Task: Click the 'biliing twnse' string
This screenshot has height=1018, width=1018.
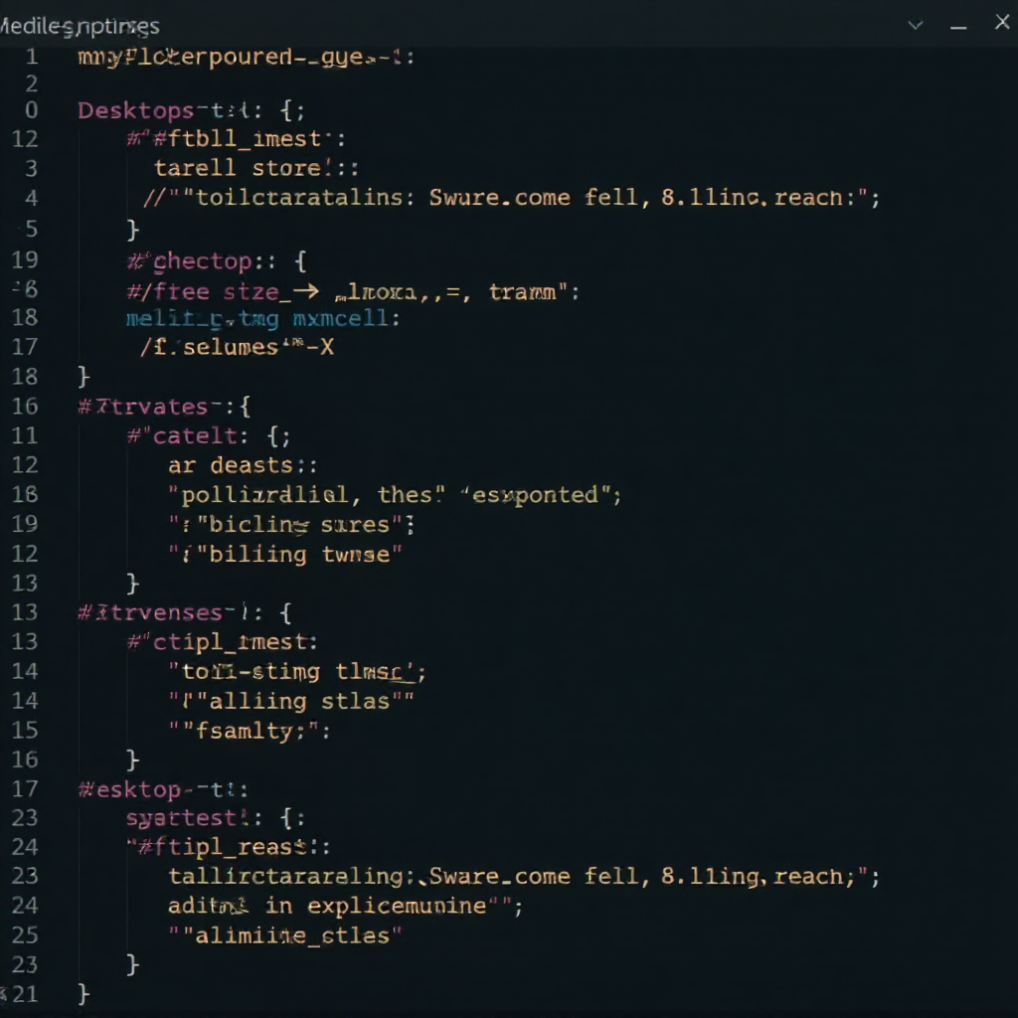Action: click(285, 555)
